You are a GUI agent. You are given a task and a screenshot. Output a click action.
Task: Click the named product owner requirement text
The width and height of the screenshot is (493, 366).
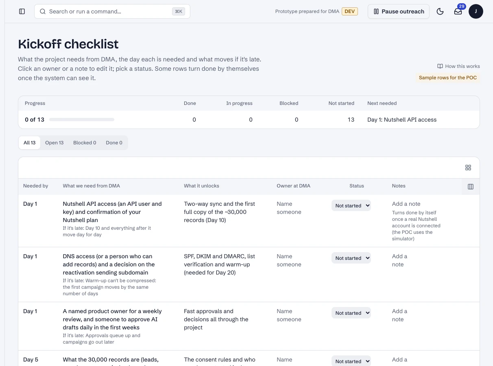tap(112, 319)
